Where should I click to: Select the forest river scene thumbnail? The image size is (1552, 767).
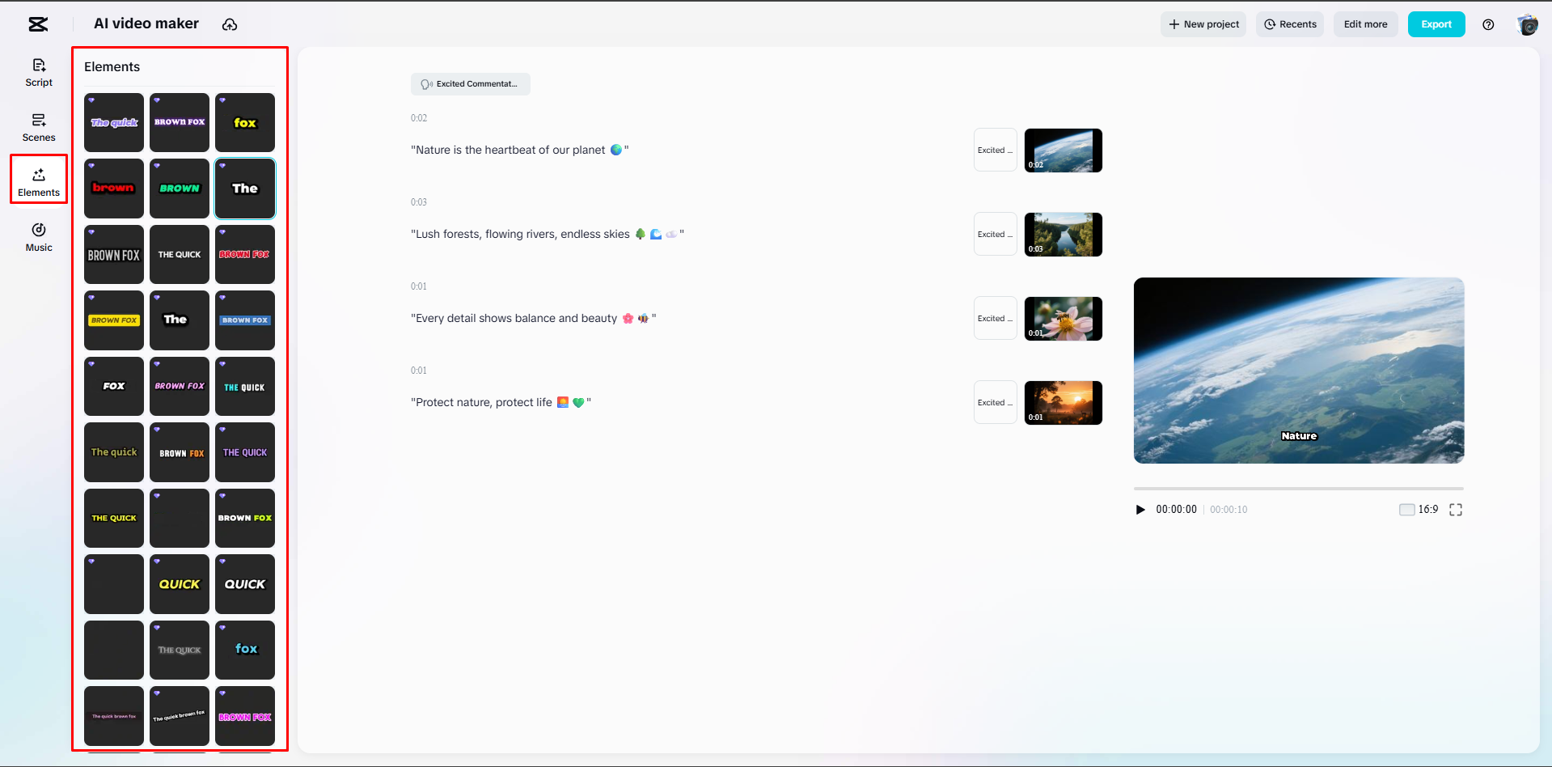click(x=1064, y=235)
